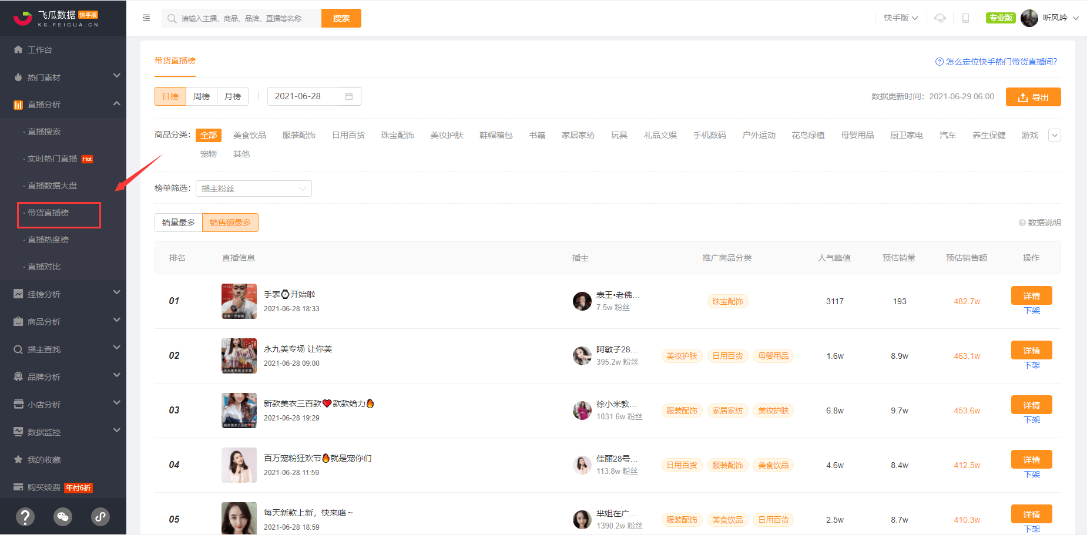This screenshot has width=1087, height=535.
Task: Select 月榜 monthly ranking
Action: [x=233, y=96]
